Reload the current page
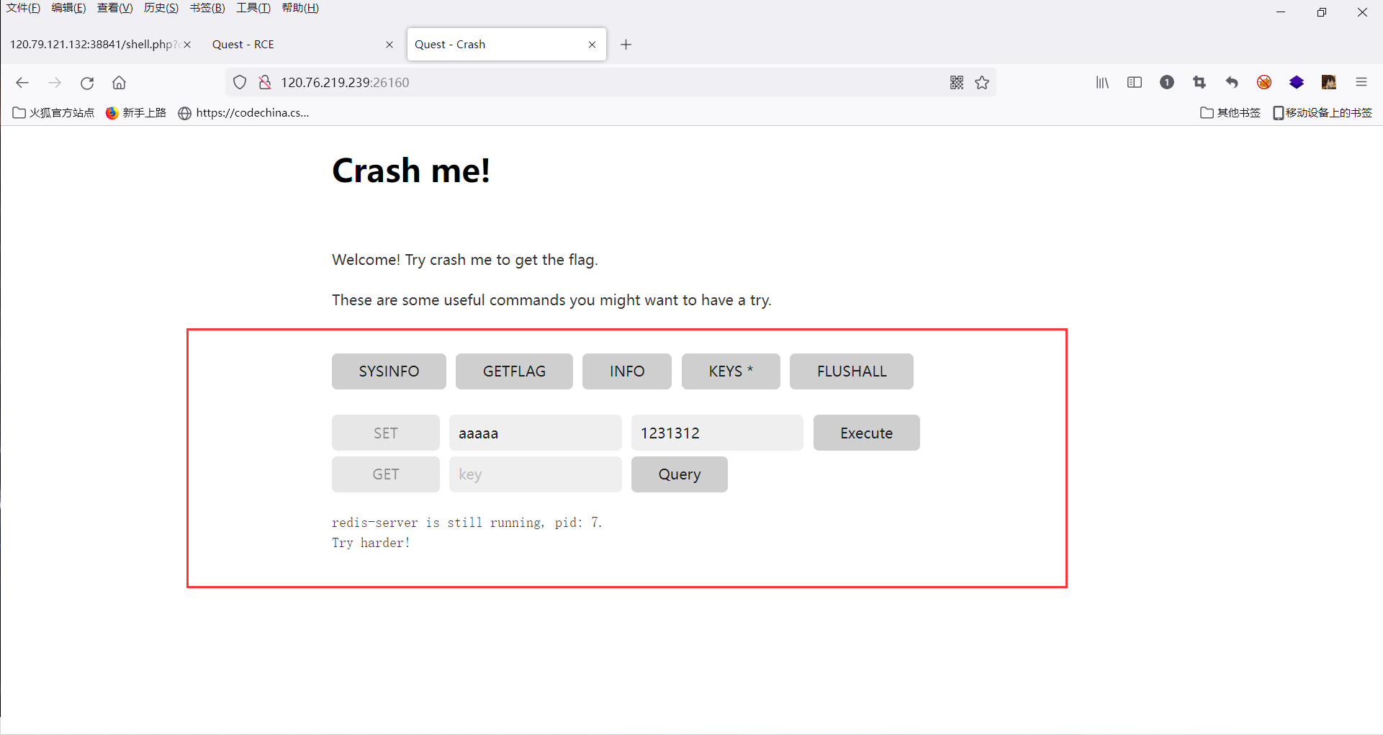This screenshot has width=1383, height=735. click(x=87, y=83)
